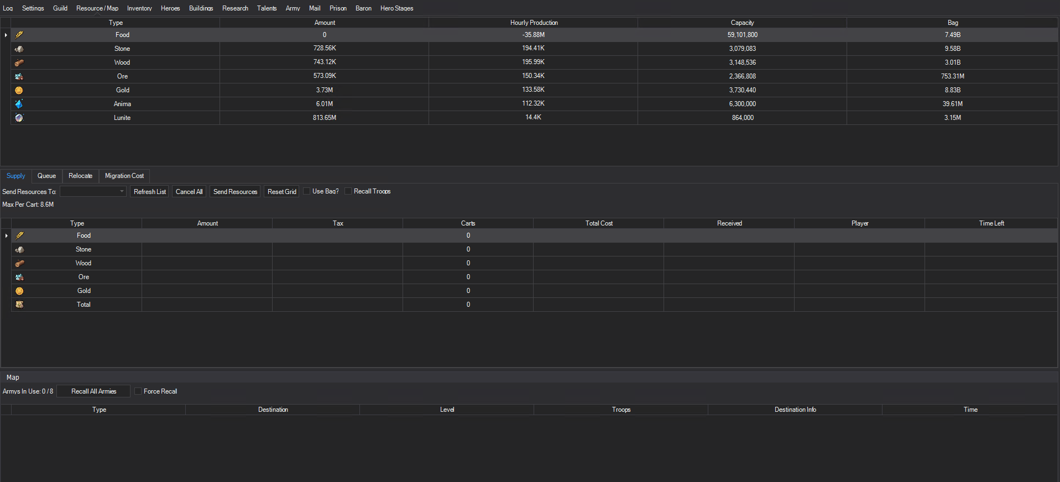
Task: Switch to the Army menu
Action: [293, 8]
